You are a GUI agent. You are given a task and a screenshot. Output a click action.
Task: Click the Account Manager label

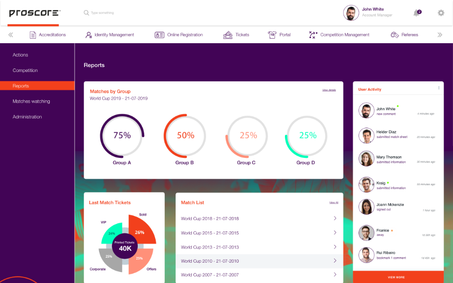[x=377, y=15]
